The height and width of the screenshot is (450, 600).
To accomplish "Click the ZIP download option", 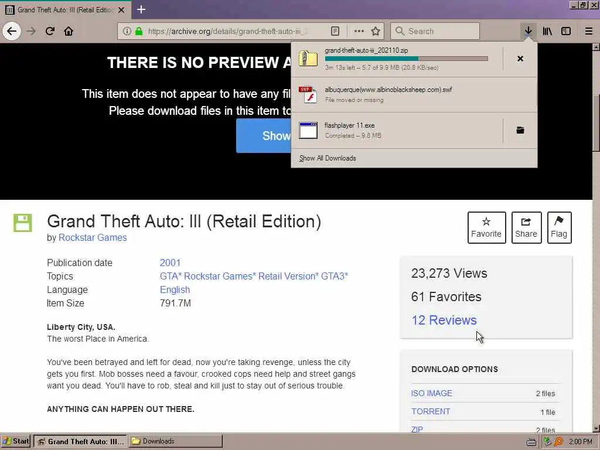I will (x=417, y=429).
